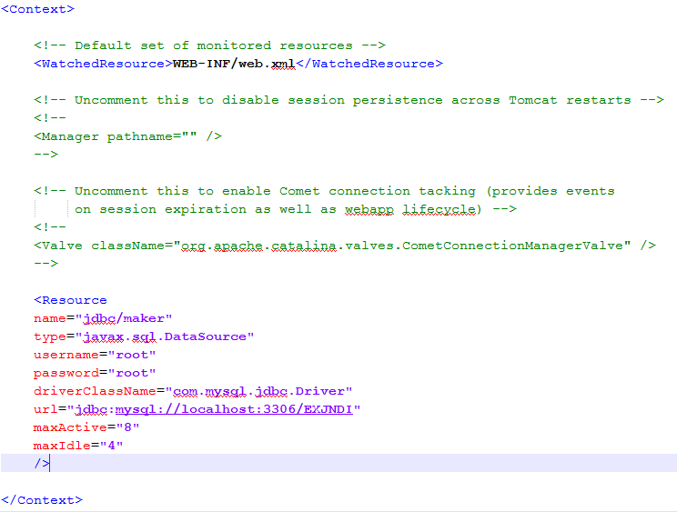Click the maxIdle attribute line
Viewport: 677px width, 512px height.
click(78, 446)
